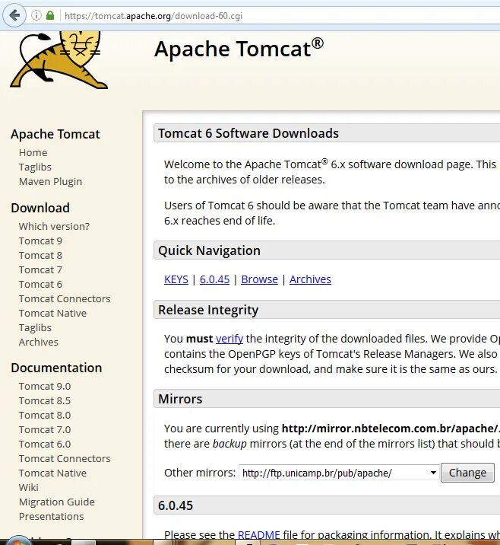The image size is (500, 545).
Task: Open the Archives link in sidebar
Action: (x=39, y=343)
